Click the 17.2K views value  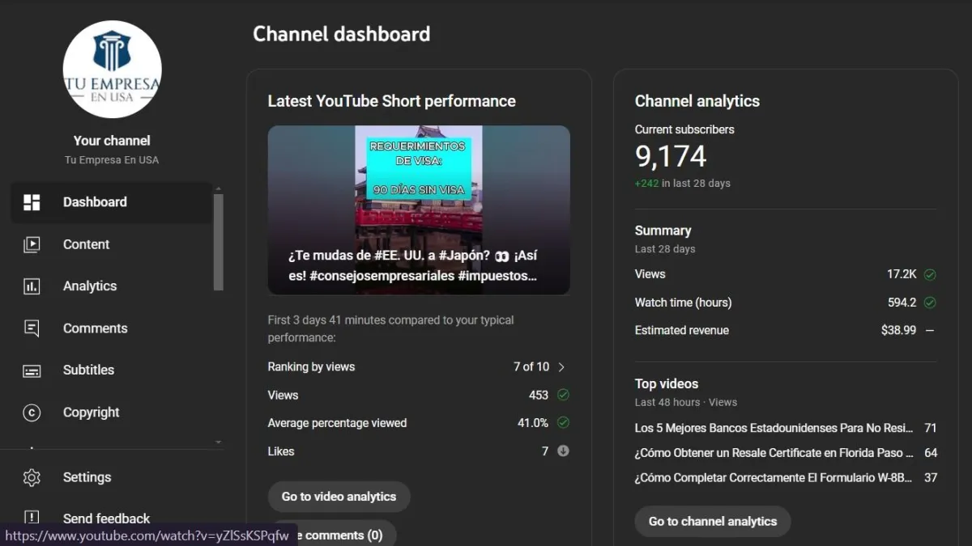click(902, 274)
